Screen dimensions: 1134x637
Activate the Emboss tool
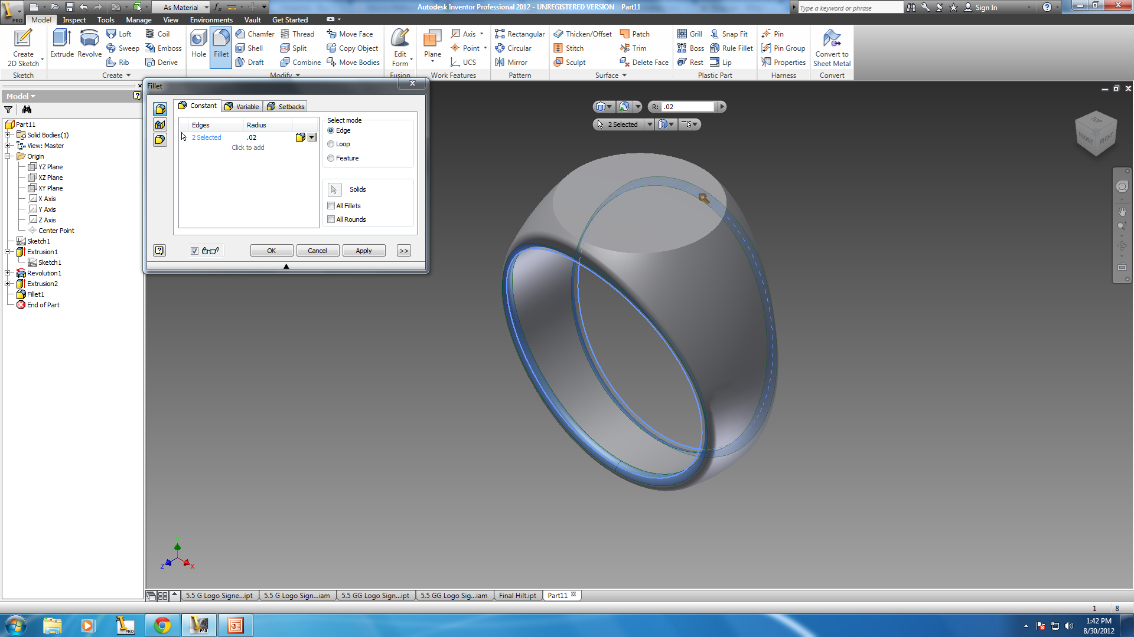click(x=164, y=48)
